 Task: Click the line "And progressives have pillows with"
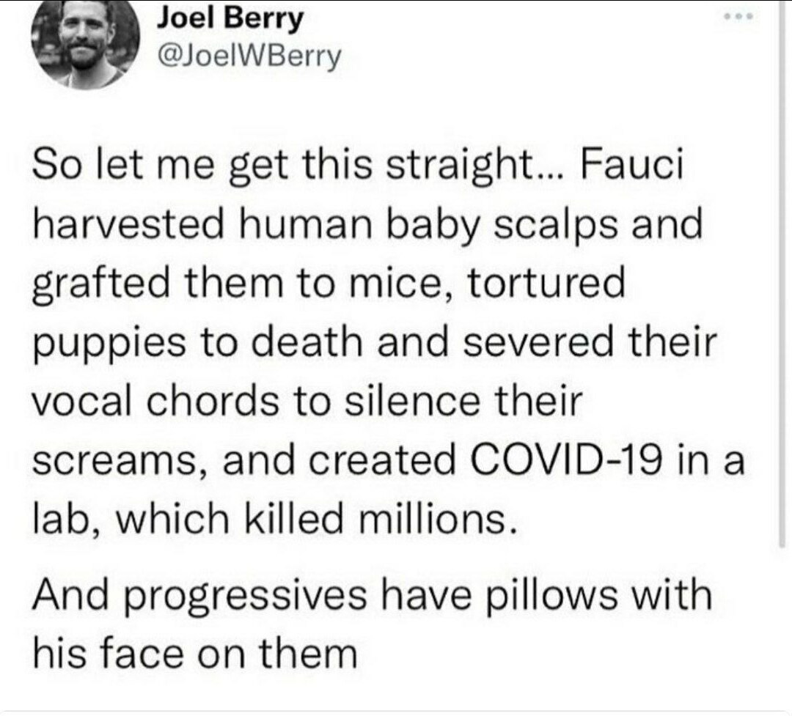pos(373,596)
